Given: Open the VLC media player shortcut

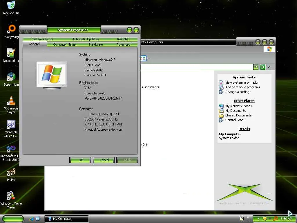Looking at the screenshot, I should coord(11,105).
